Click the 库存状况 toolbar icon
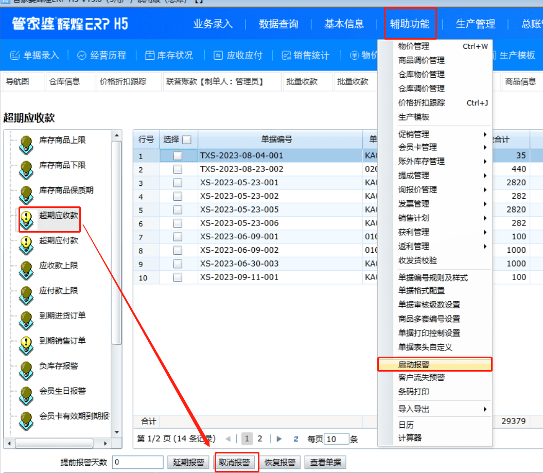This screenshot has width=543, height=473. pyautogui.click(x=149, y=56)
